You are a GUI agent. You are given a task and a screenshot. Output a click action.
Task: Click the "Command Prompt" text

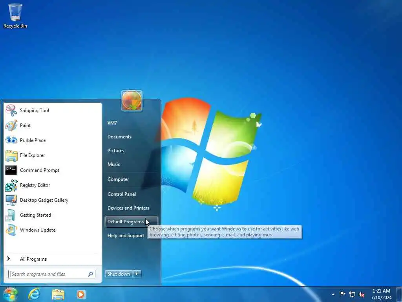point(40,170)
